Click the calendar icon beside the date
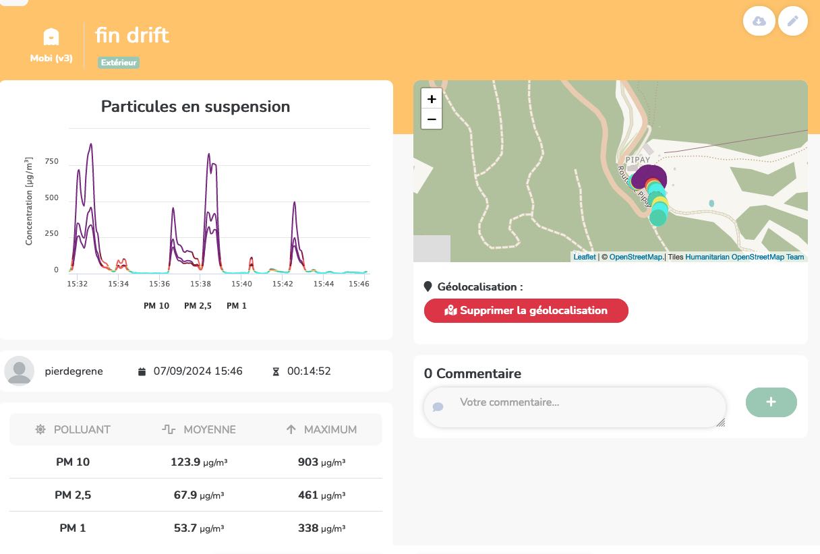This screenshot has width=820, height=554. tap(142, 371)
